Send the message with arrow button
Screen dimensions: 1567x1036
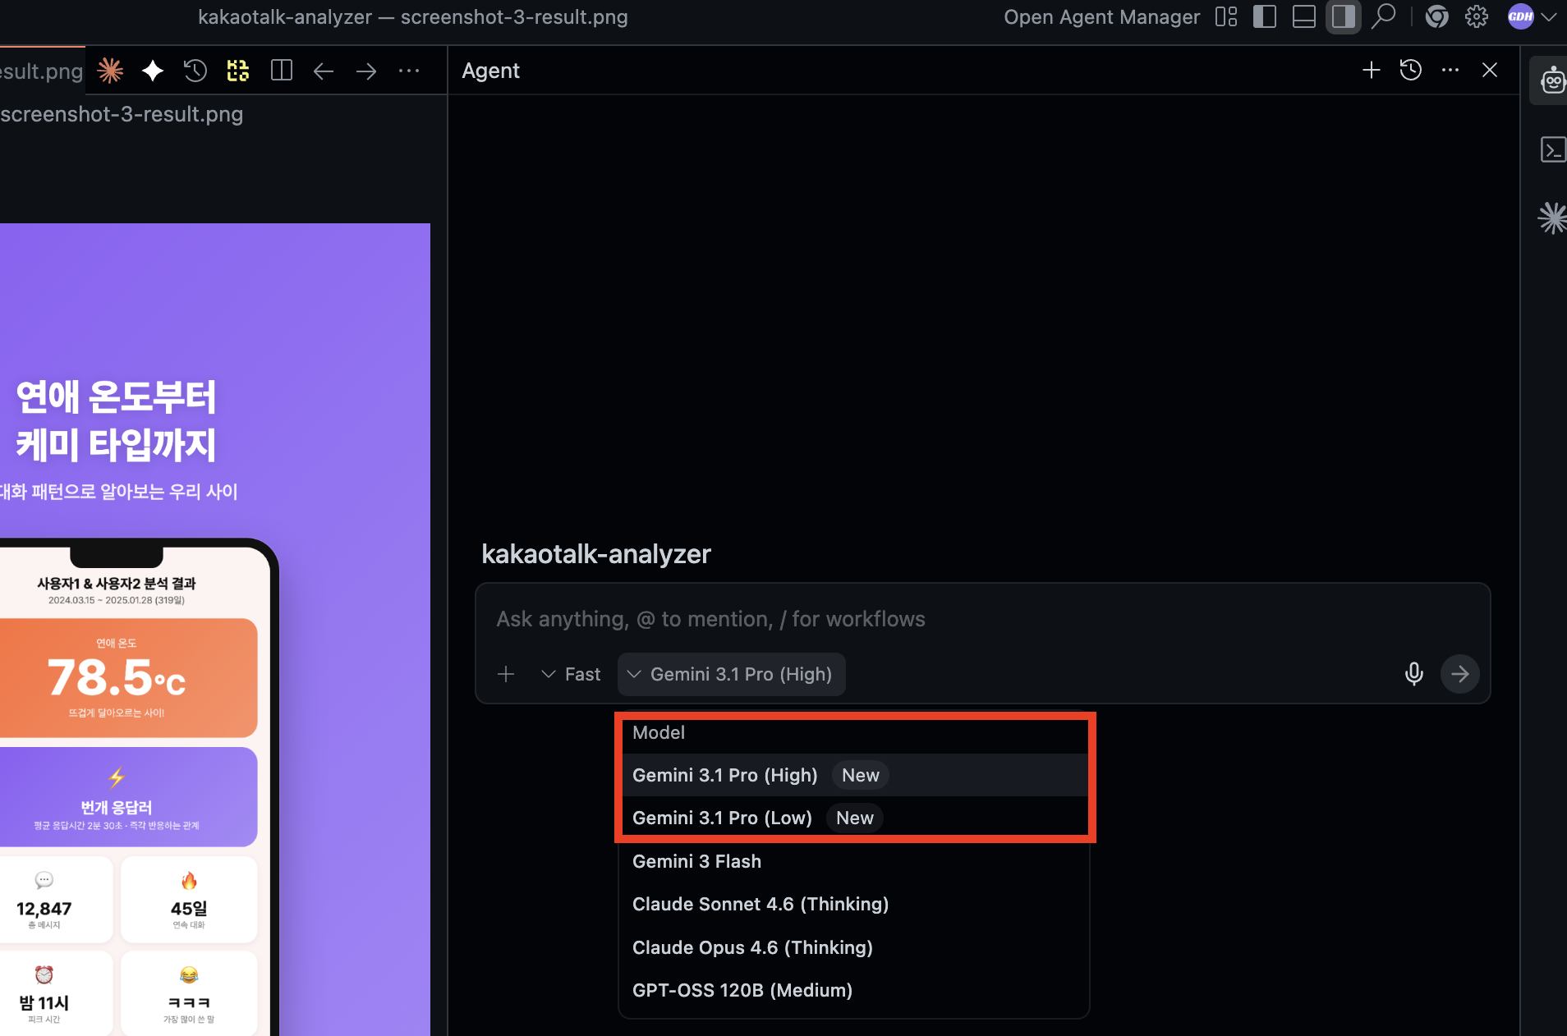click(1460, 674)
